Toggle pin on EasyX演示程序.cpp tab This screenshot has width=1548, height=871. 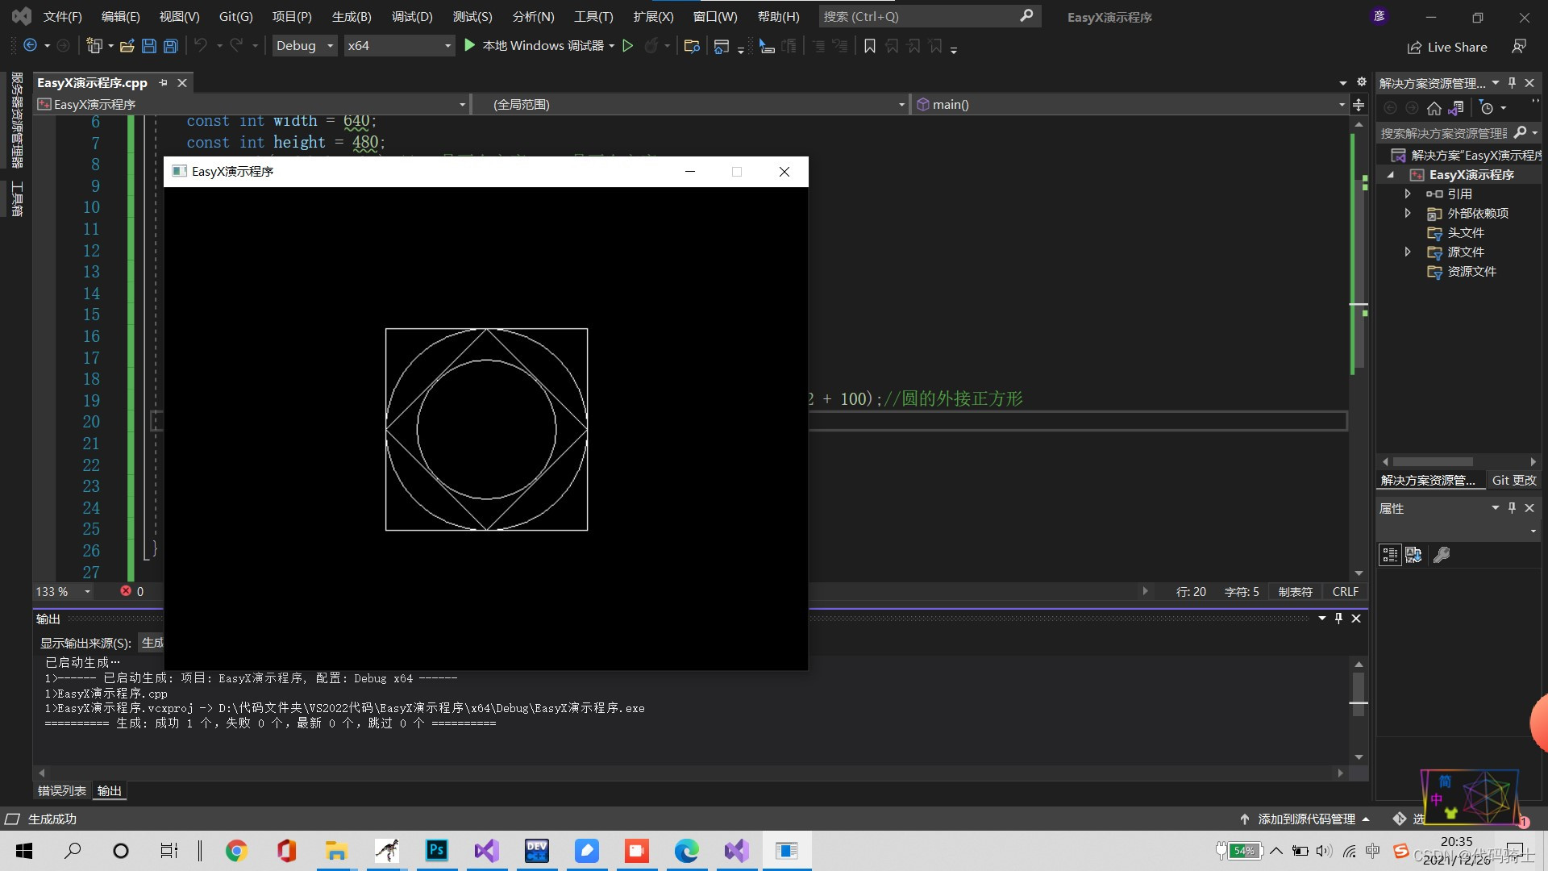pos(164,83)
